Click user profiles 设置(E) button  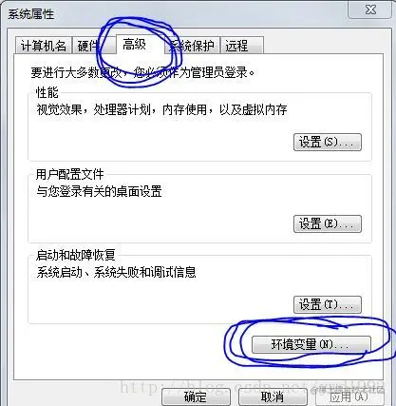click(328, 224)
